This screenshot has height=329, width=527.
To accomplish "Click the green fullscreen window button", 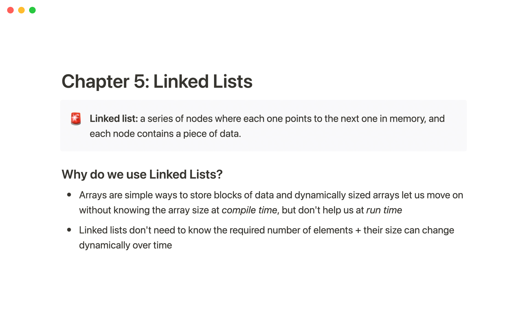I will click(32, 10).
